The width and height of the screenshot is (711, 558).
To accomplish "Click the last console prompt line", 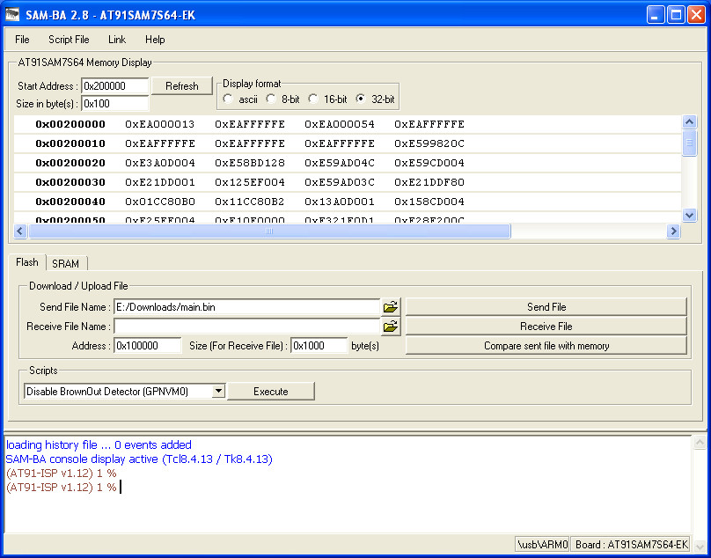I will pyautogui.click(x=62, y=488).
